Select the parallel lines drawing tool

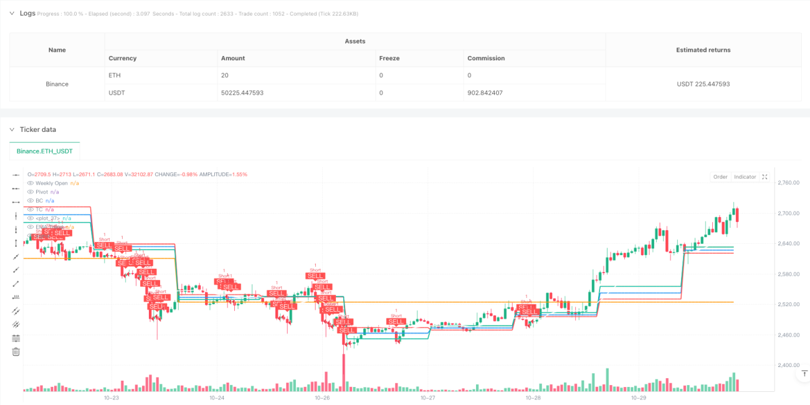[x=16, y=310]
